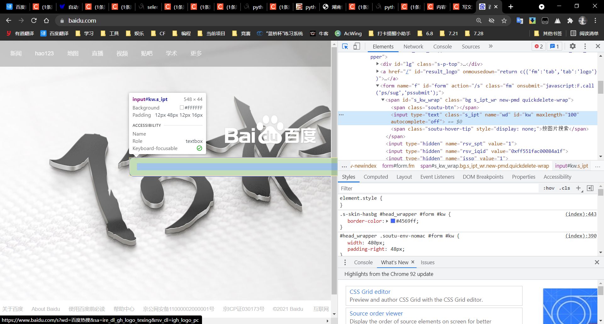Close the bottom drawer
This screenshot has width=604, height=324.
[597, 262]
